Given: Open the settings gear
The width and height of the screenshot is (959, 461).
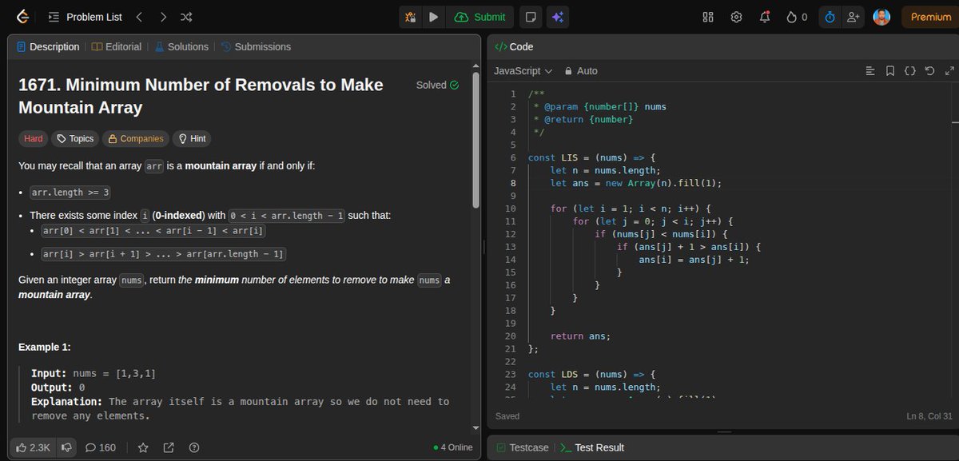Looking at the screenshot, I should 736,17.
